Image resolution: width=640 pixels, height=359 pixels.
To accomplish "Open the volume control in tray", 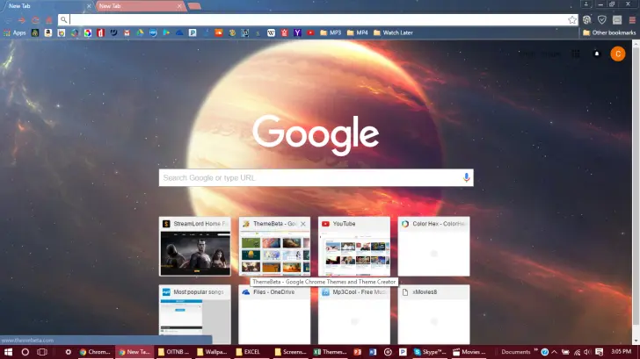I will [x=587, y=352].
